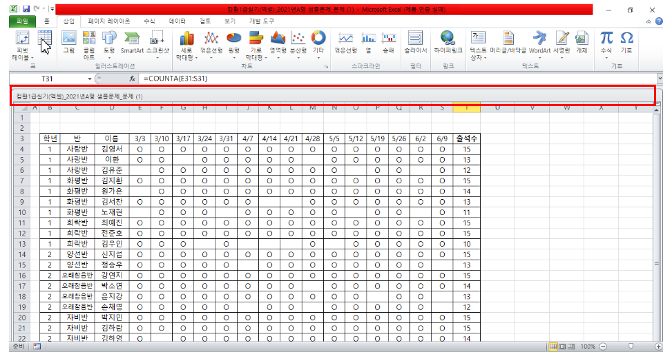663x352 pixels.
Task: Click inside the formula bar showing COUNTA
Action: coord(345,79)
